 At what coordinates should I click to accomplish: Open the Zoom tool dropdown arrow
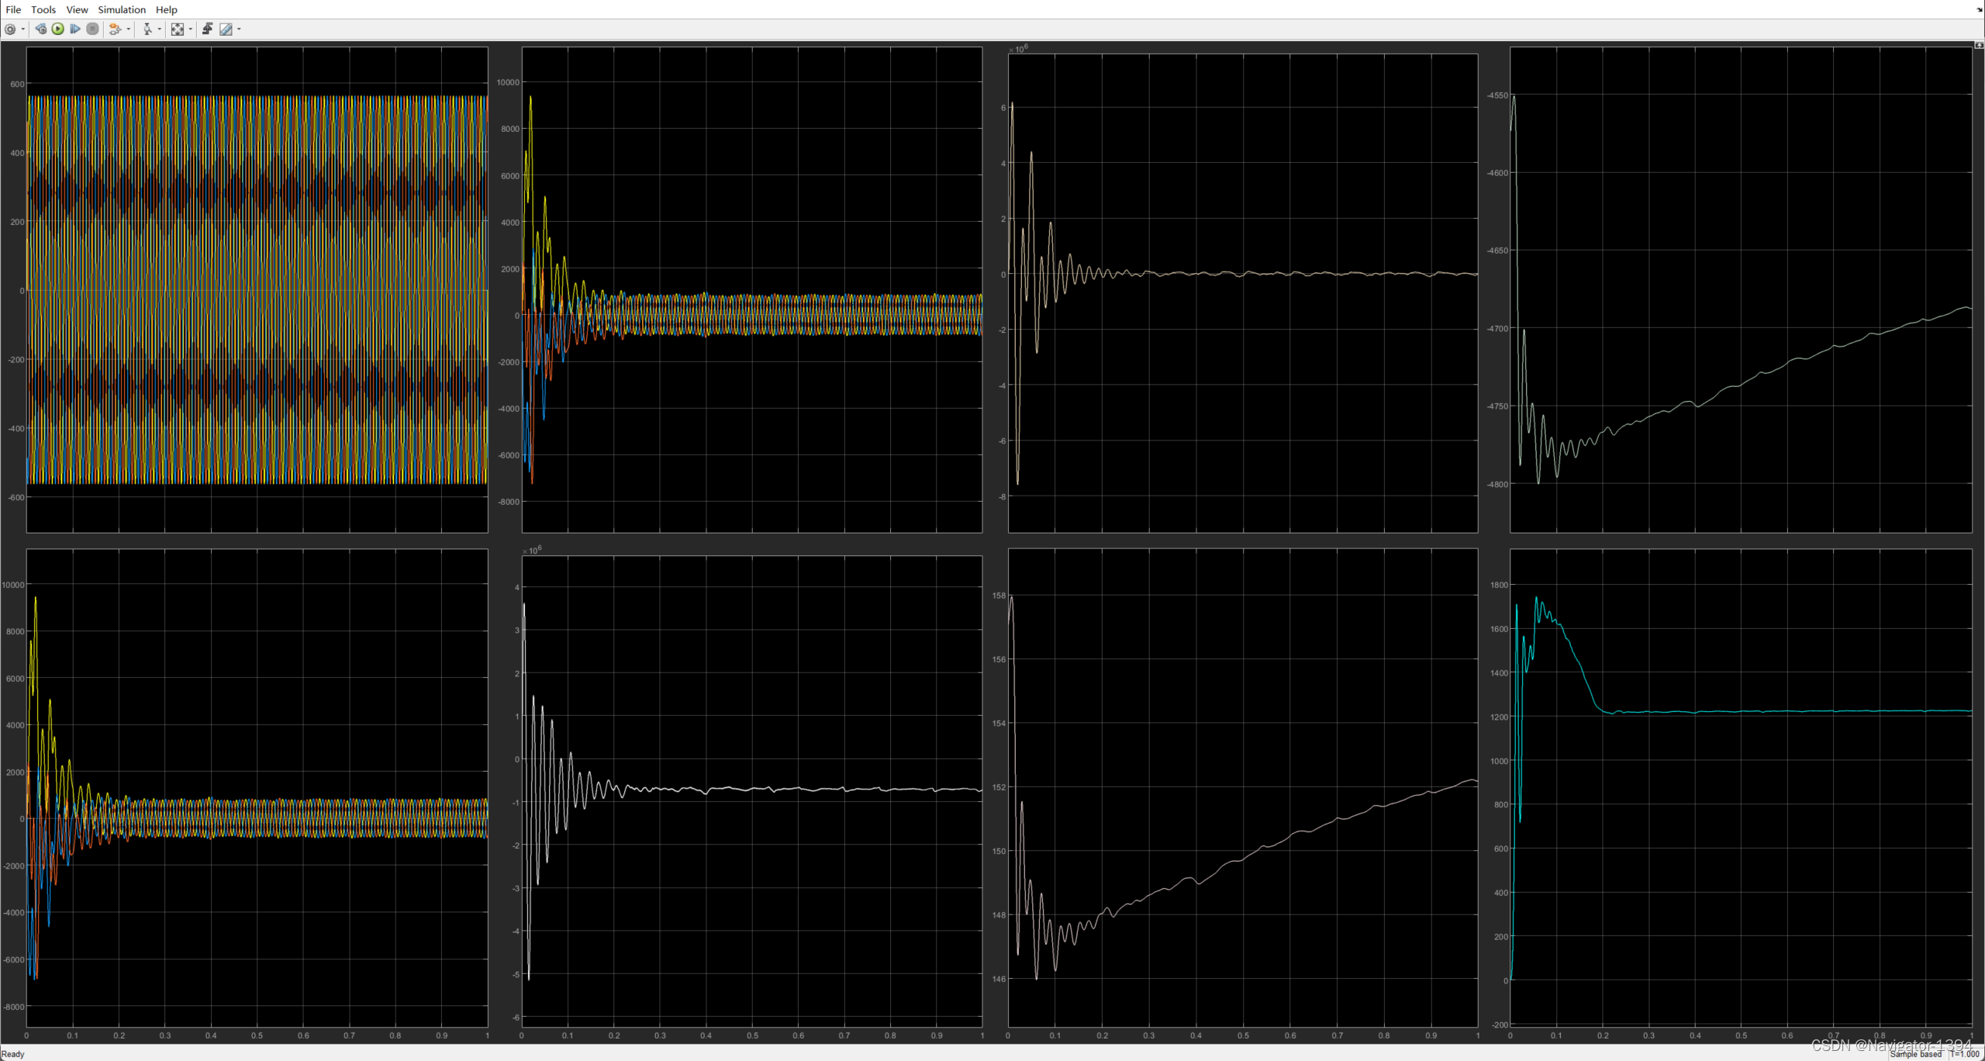tap(160, 29)
